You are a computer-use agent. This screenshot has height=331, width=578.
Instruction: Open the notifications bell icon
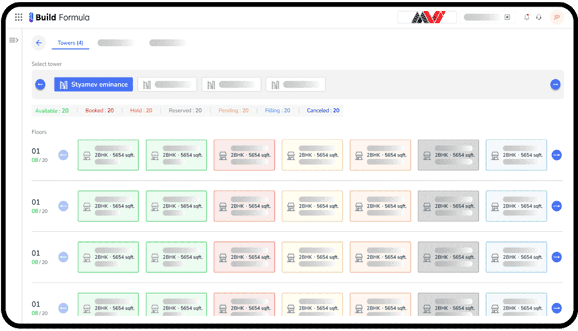click(x=527, y=17)
